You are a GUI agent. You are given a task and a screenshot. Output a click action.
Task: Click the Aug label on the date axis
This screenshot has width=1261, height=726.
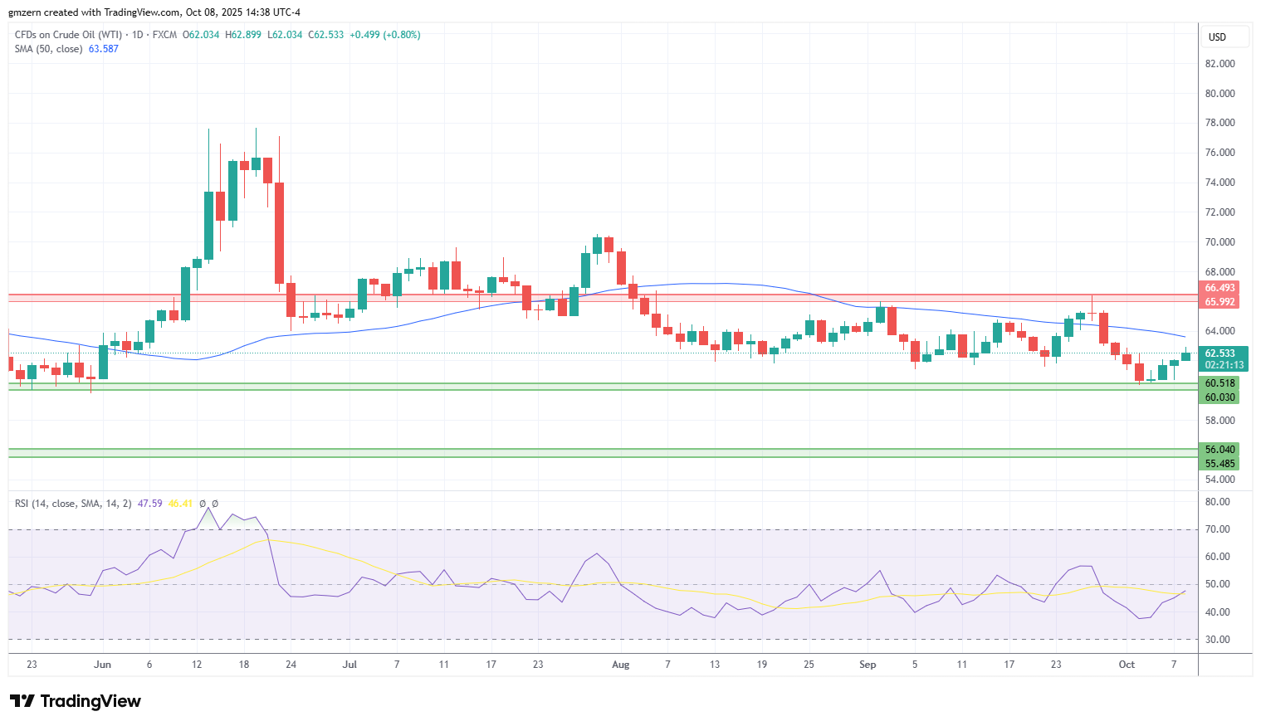620,665
